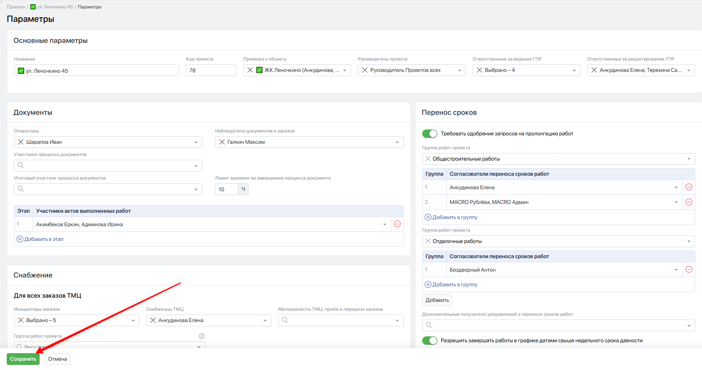Clear Галкин Максим from document observers
702x370 pixels.
pyautogui.click(x=222, y=142)
